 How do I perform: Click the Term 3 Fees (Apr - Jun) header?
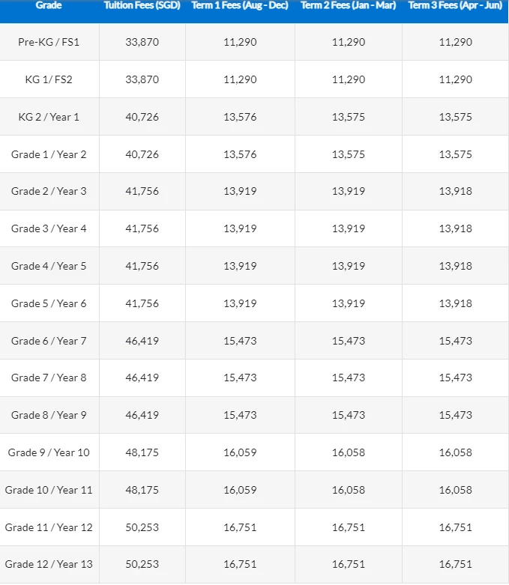point(455,5)
